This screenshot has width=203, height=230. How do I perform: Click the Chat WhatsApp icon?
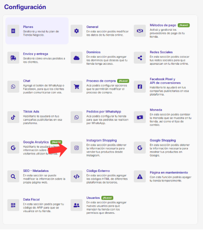[13, 87]
